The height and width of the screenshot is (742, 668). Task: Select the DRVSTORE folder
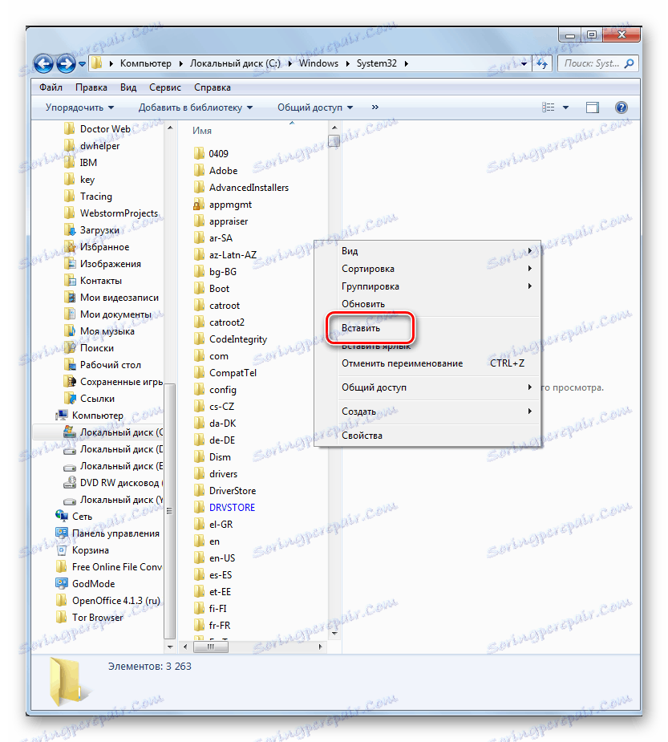232,508
